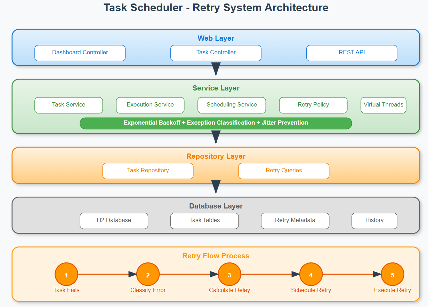428x307 pixels.
Task: Click the Retry Policy box
Action: (x=313, y=105)
